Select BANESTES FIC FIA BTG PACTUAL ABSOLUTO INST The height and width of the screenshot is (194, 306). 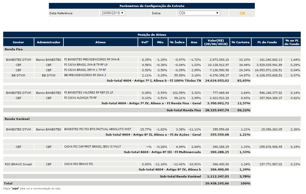point(97,129)
